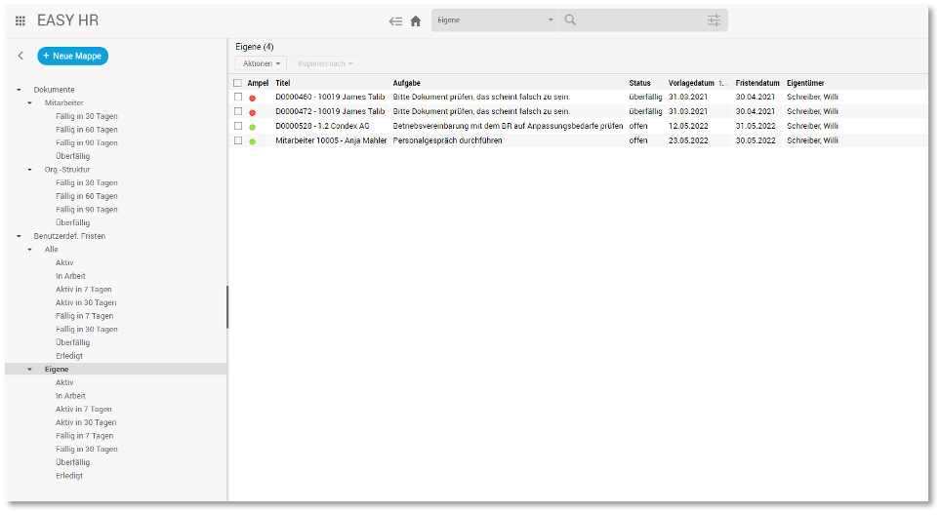Select In Arbeit under Alle

click(71, 276)
